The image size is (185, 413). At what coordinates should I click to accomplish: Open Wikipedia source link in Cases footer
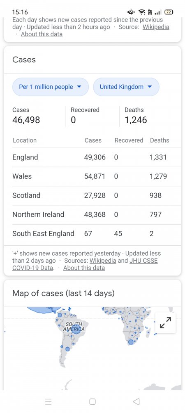pos(103,261)
